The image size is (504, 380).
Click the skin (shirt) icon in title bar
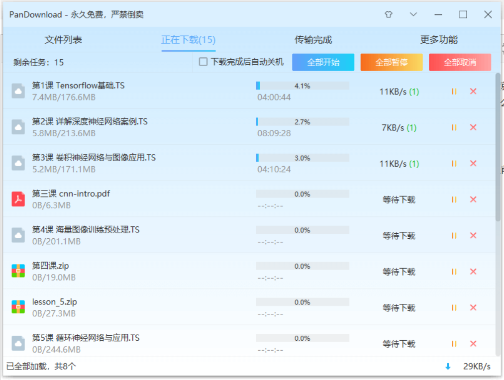[389, 14]
